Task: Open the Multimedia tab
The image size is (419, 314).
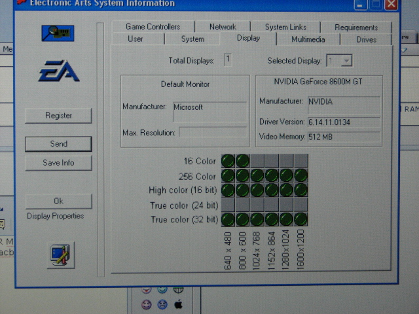Action: (308, 39)
